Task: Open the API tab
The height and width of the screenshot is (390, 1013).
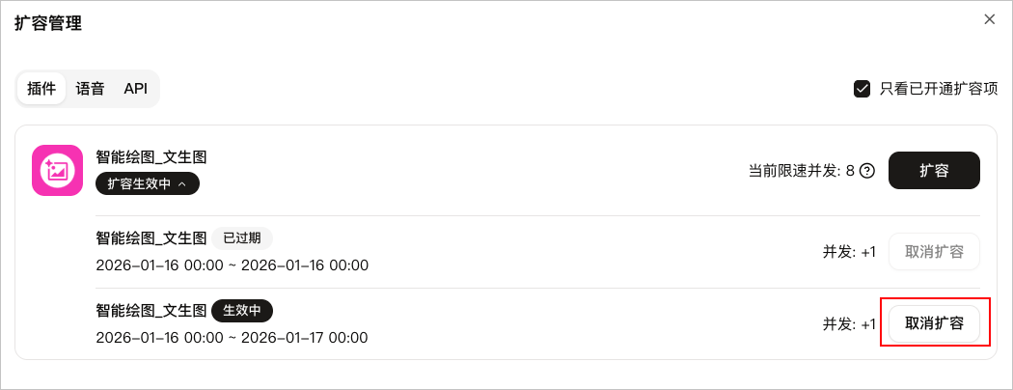Action: click(136, 89)
